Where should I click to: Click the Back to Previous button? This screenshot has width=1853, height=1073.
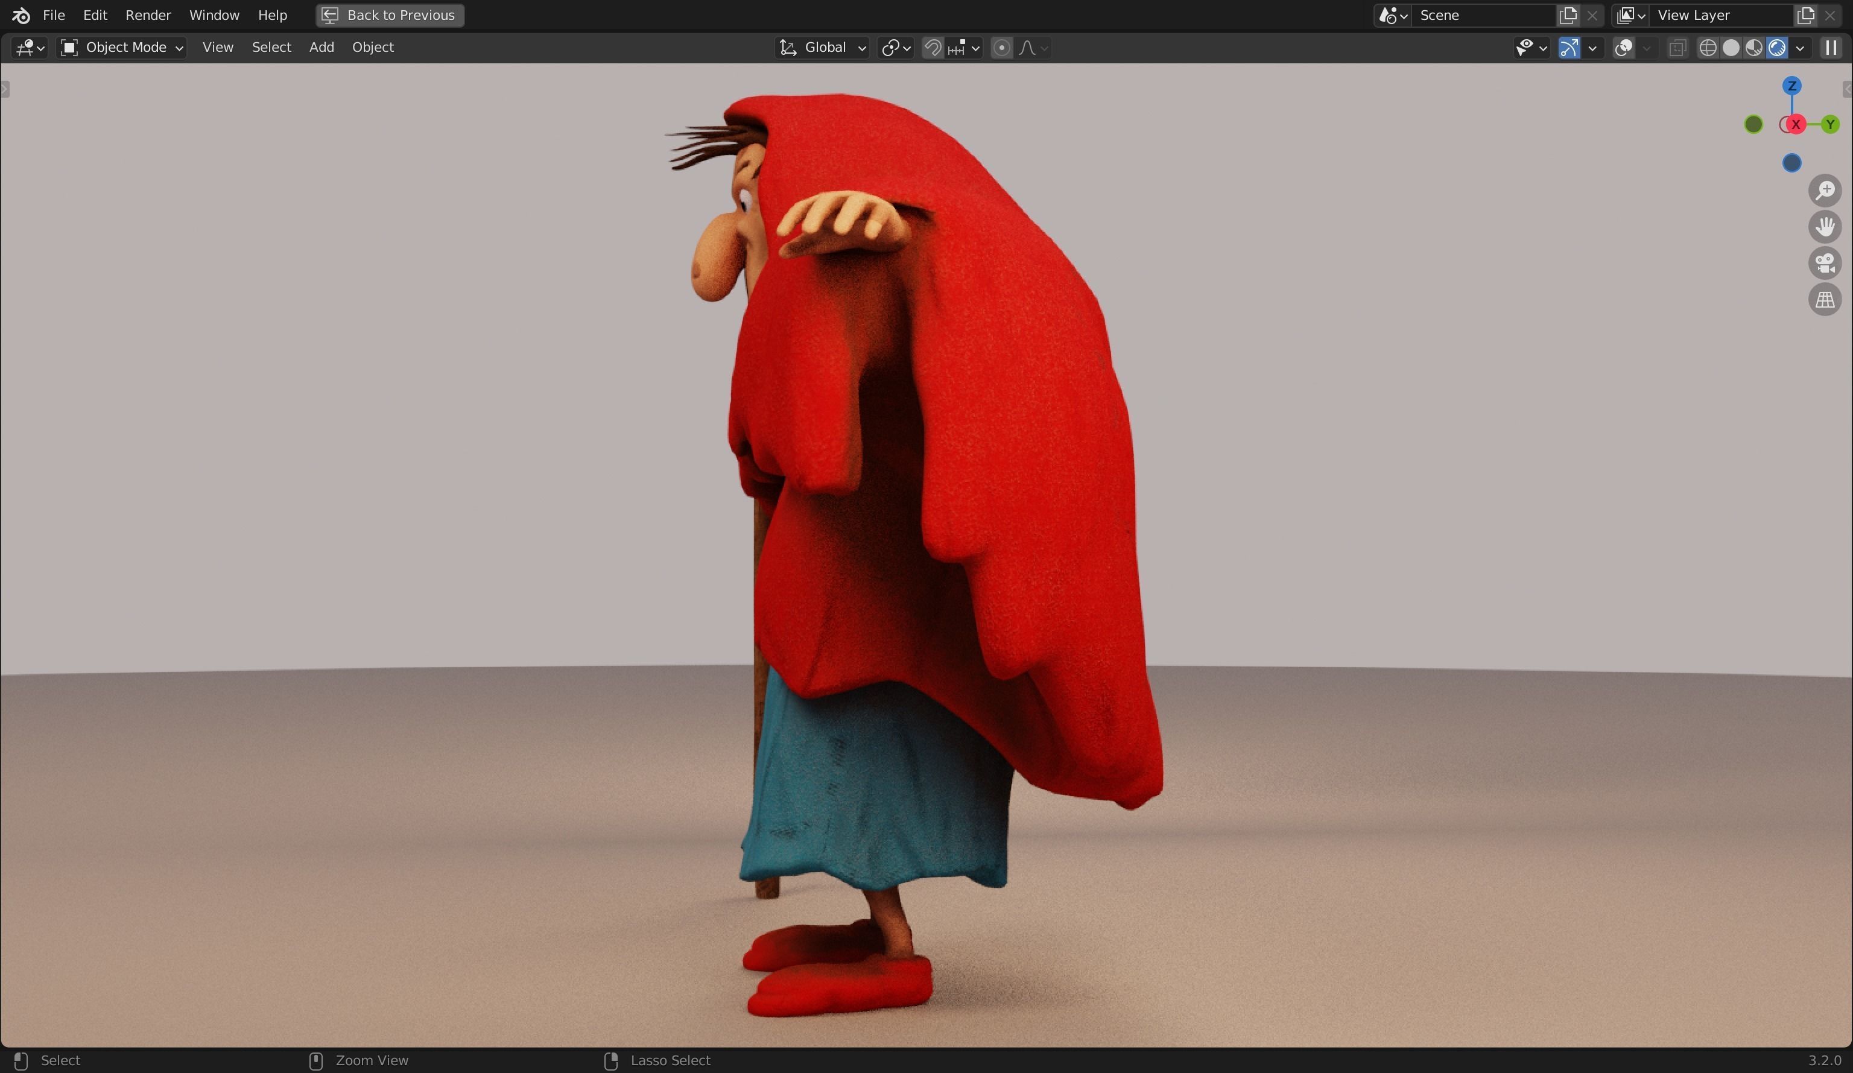[390, 16]
